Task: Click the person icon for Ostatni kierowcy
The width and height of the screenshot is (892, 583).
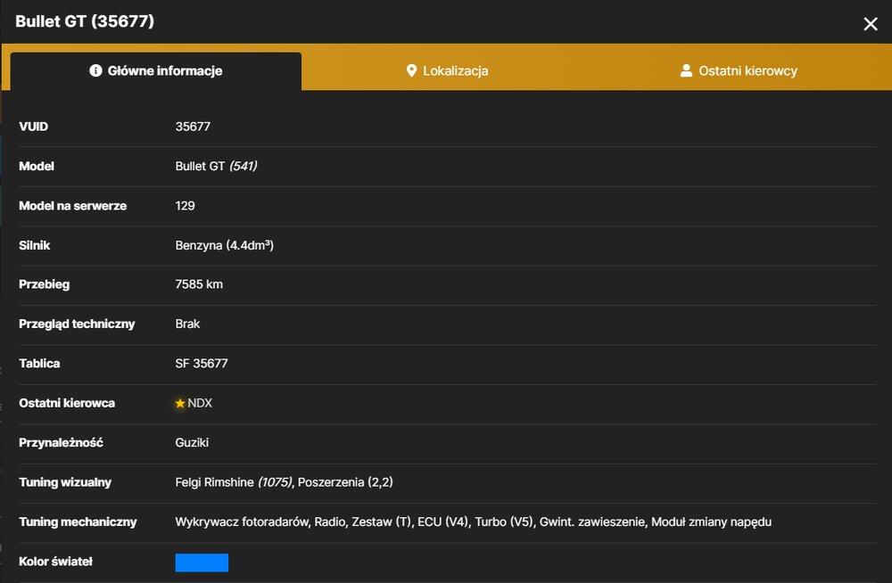Action: click(x=686, y=70)
